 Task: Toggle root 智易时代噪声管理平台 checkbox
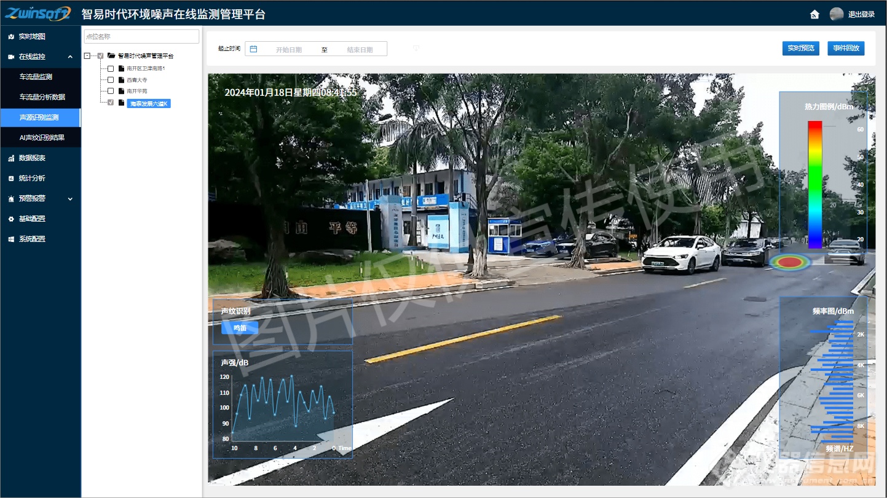click(100, 56)
